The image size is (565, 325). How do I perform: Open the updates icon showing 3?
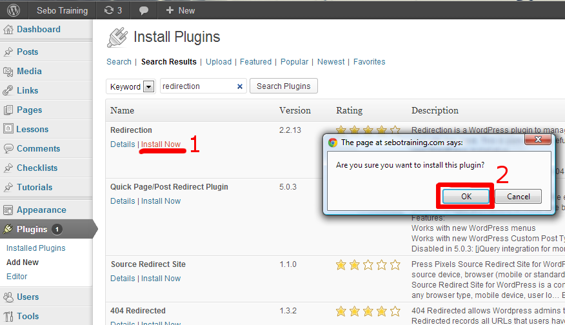[x=113, y=10]
